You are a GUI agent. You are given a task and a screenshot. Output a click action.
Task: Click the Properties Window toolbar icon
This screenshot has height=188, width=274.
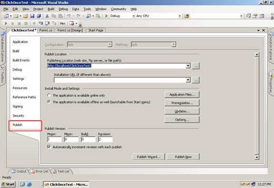tap(255, 16)
